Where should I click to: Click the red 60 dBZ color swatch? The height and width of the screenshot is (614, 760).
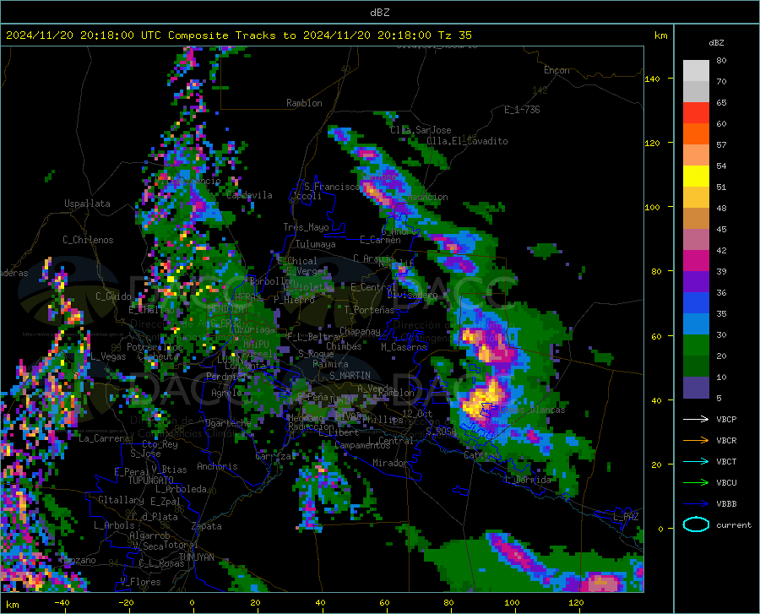pos(696,113)
